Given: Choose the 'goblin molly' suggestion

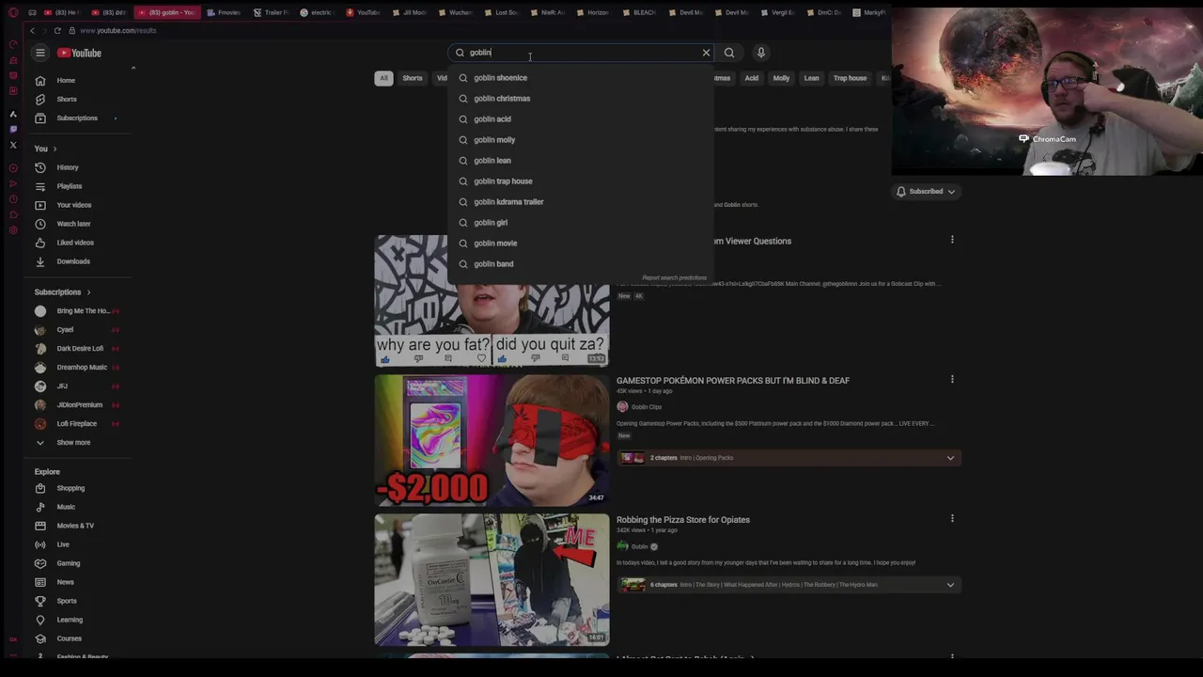Looking at the screenshot, I should 581,140.
